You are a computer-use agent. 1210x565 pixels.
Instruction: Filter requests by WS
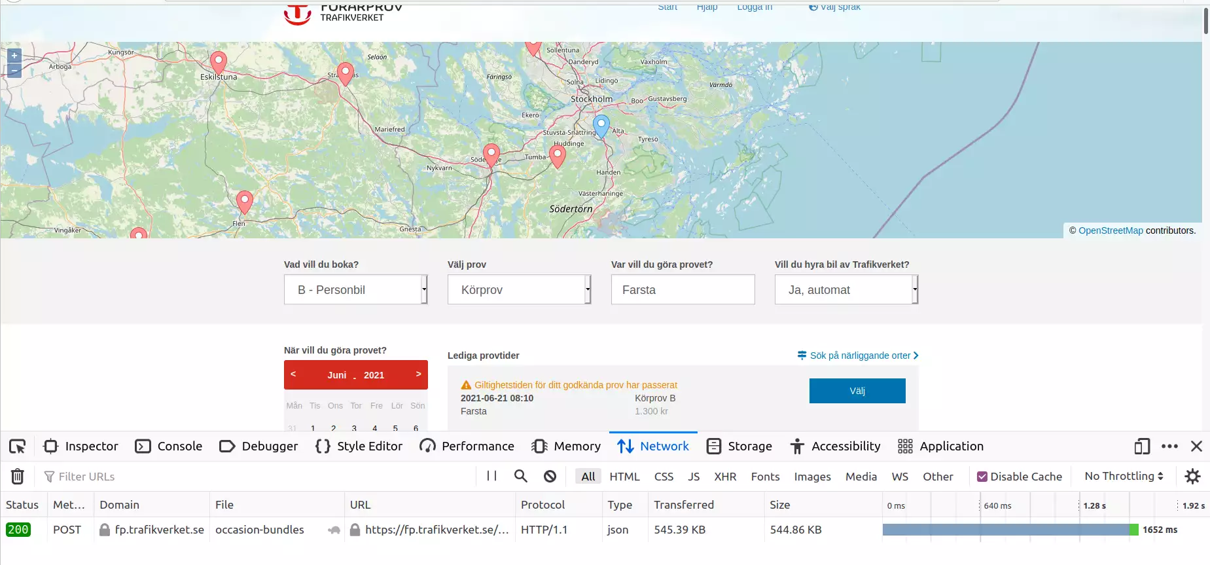[x=900, y=477]
